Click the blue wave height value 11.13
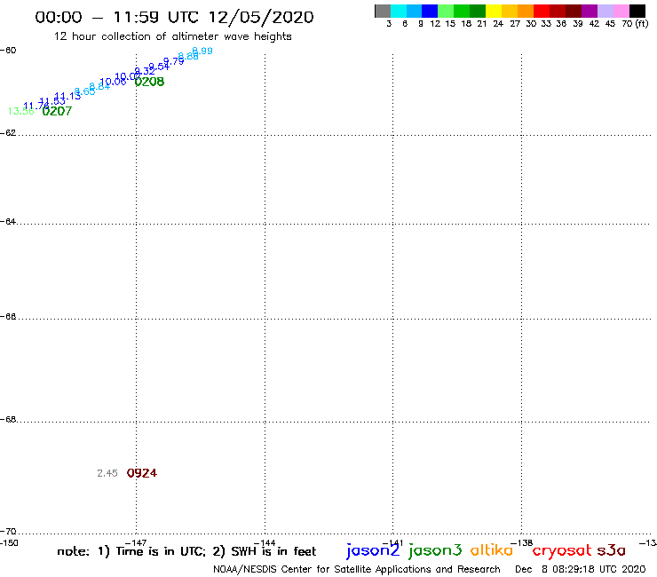The height and width of the screenshot is (577, 657). (x=67, y=96)
